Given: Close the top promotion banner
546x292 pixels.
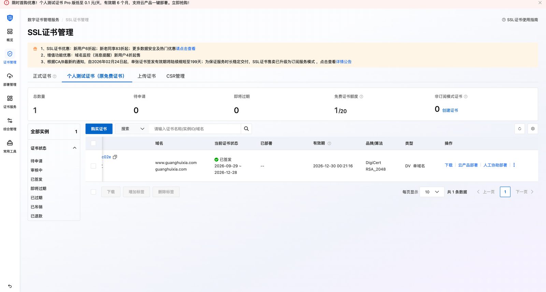Looking at the screenshot, I should [x=540, y=3].
